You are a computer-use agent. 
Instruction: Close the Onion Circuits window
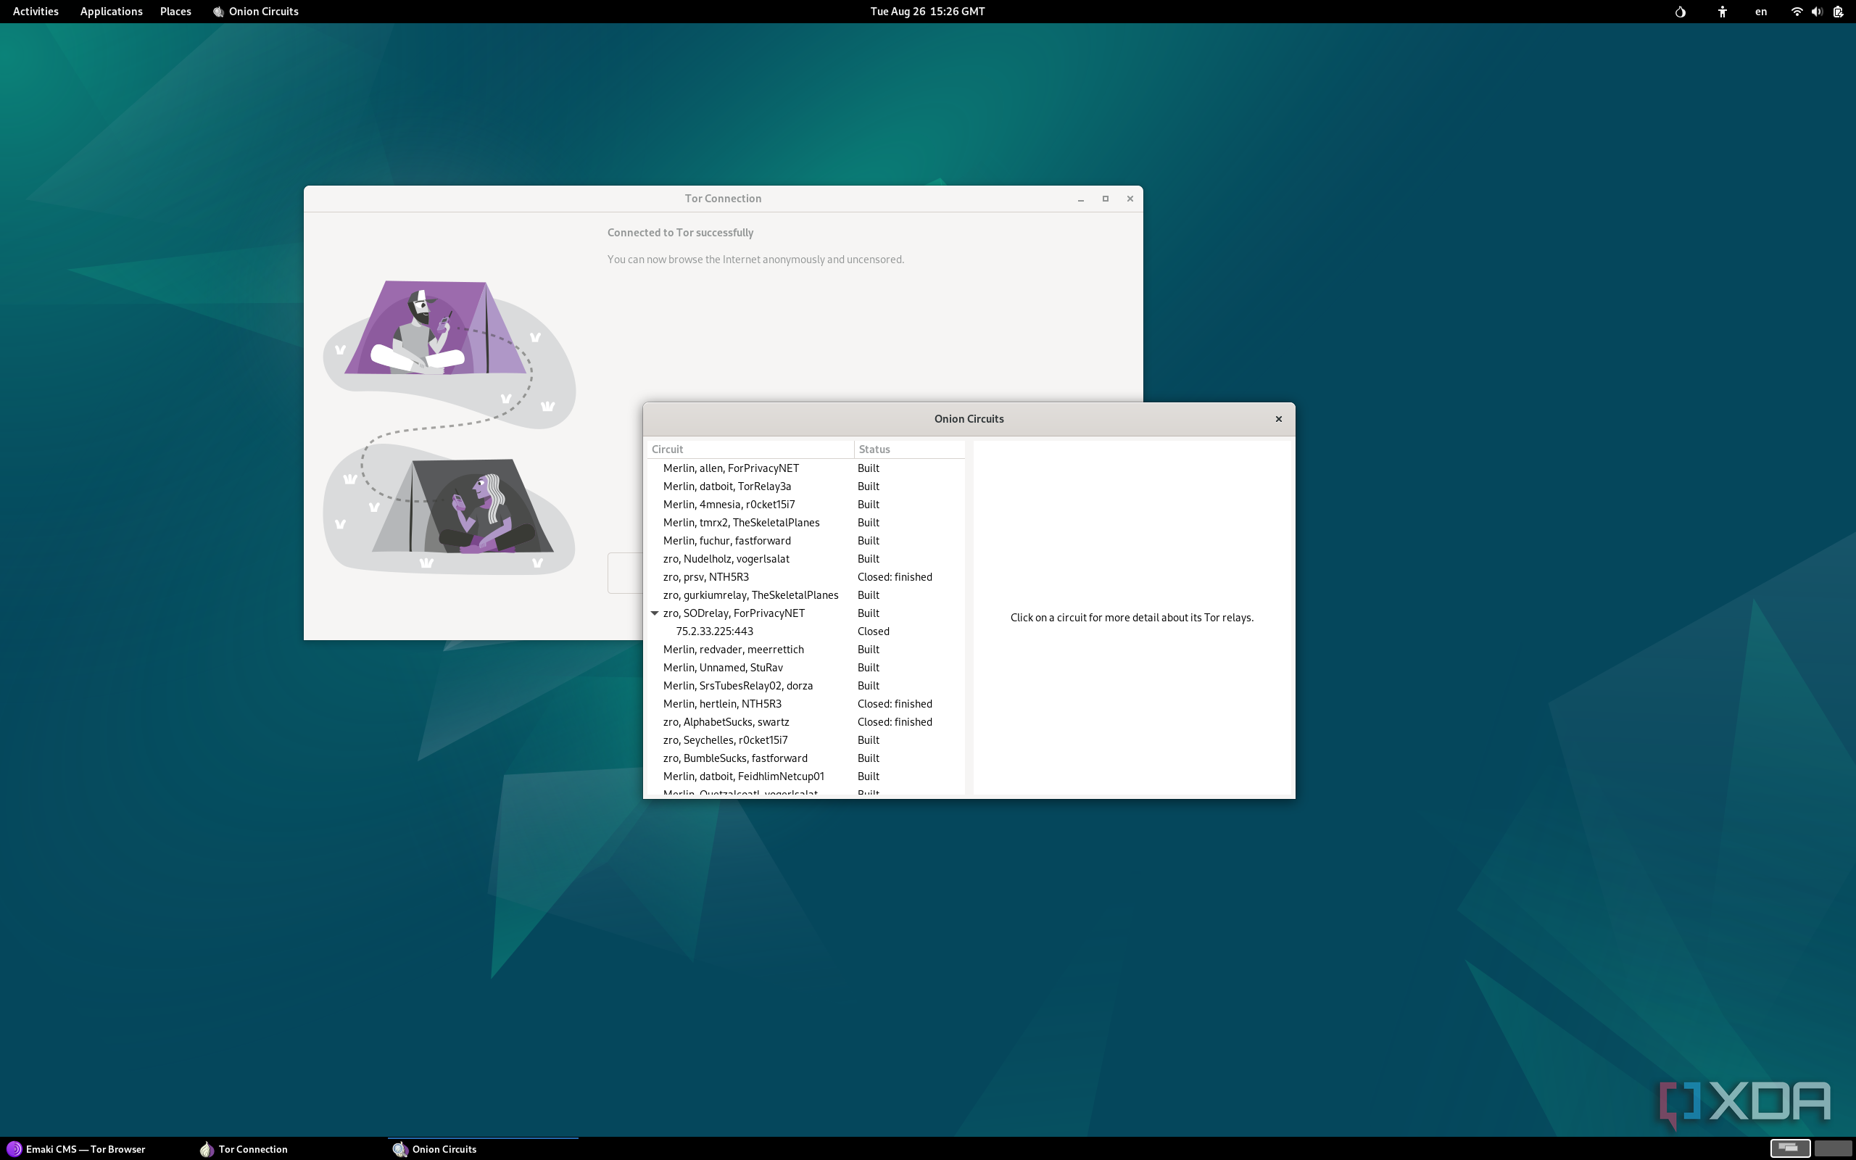tap(1278, 419)
